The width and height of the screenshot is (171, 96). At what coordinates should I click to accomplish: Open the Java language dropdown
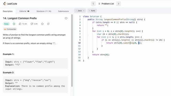point(80,11)
